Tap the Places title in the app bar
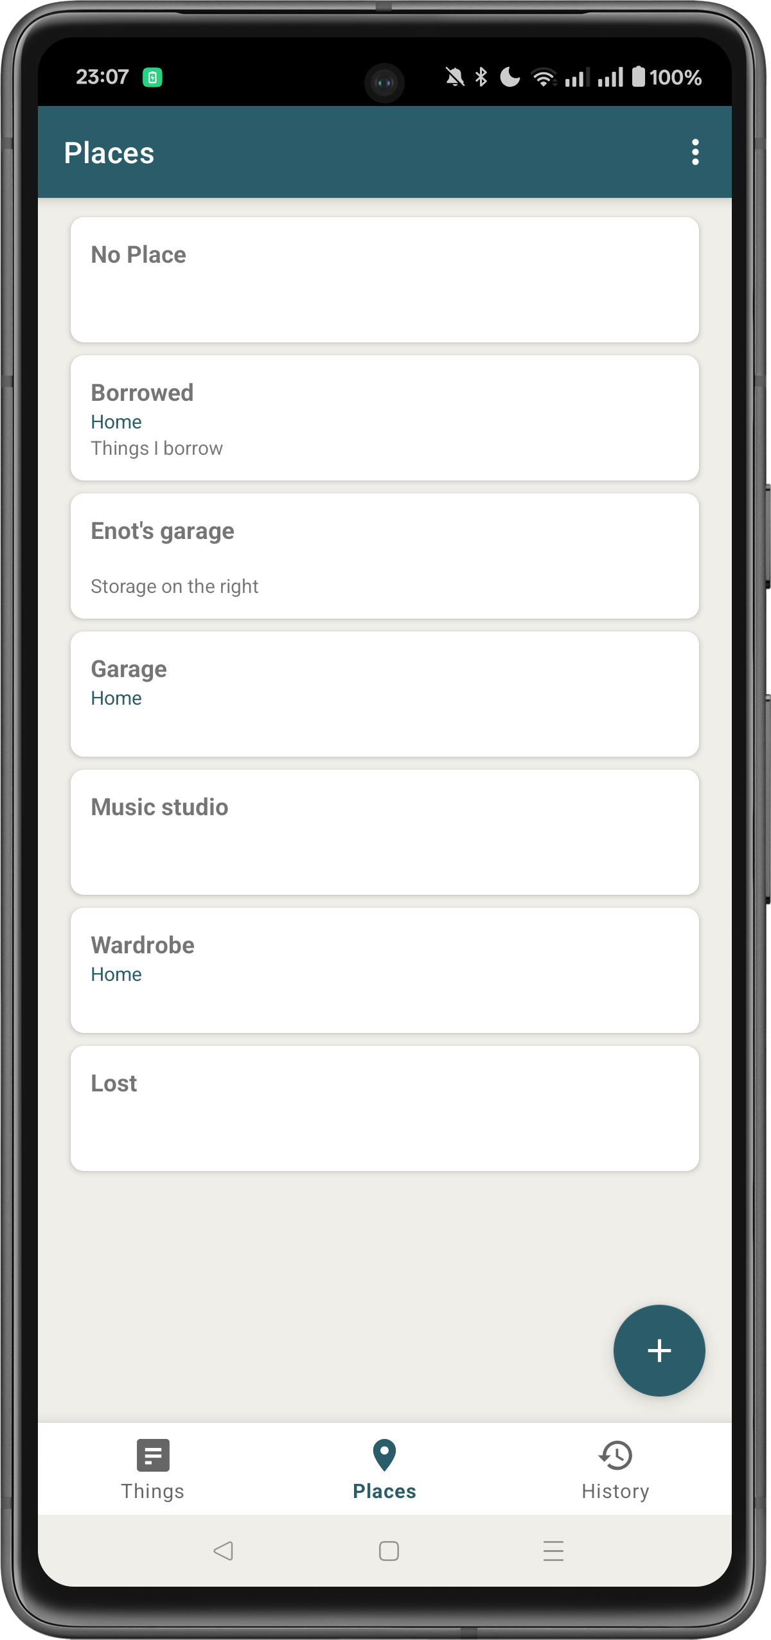The image size is (771, 1640). point(109,153)
